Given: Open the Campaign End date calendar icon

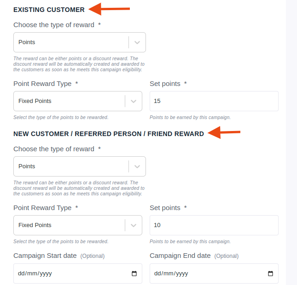Looking at the screenshot, I should 270,274.
